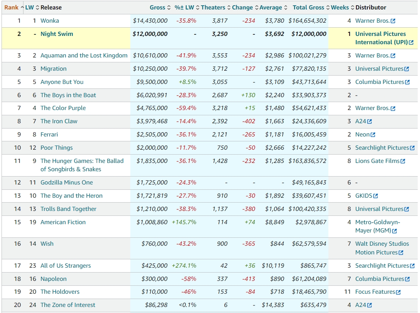The height and width of the screenshot is (313, 420).
Task: Open Trolls Band Together link
Action: point(68,209)
